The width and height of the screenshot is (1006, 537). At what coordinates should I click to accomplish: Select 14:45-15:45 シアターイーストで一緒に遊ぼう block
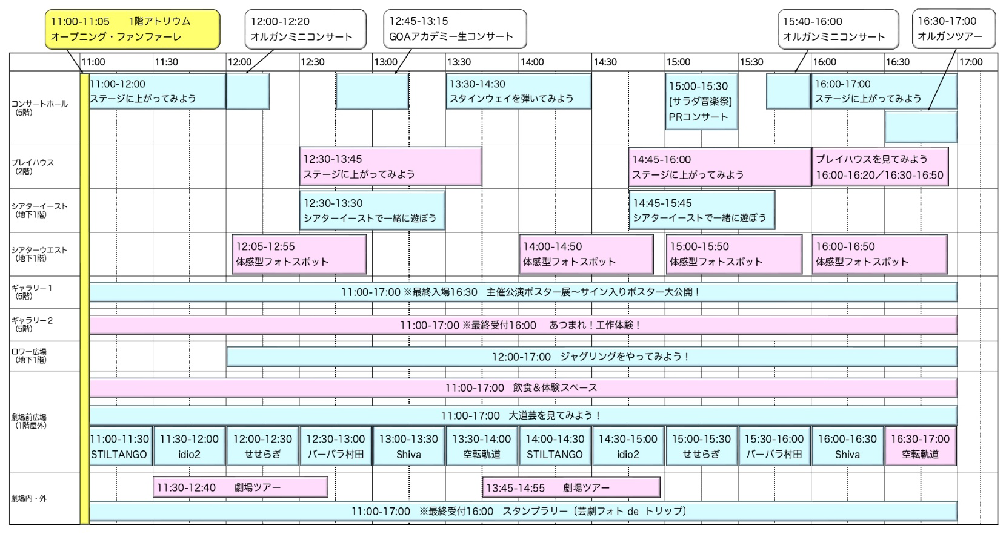702,211
